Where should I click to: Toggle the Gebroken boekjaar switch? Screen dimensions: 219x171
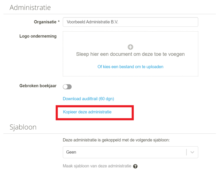[67, 87]
